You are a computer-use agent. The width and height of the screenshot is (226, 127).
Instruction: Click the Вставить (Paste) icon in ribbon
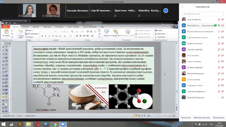tap(6, 32)
